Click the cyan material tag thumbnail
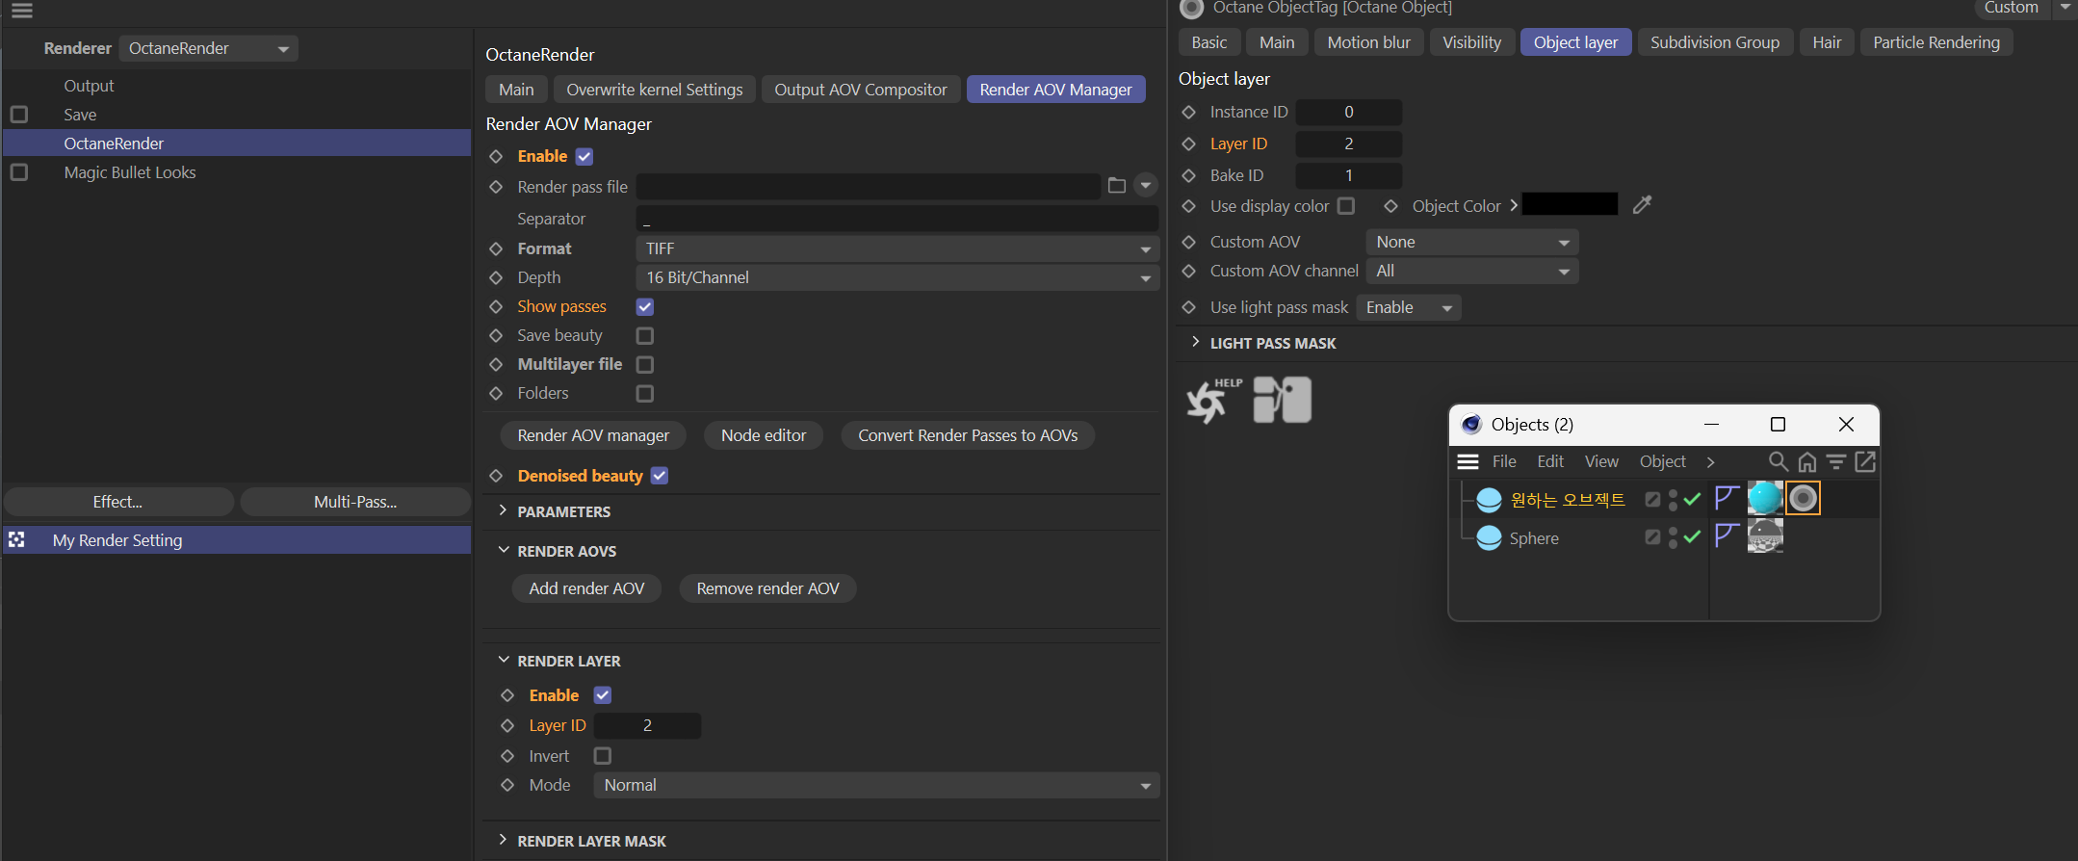 (x=1764, y=498)
